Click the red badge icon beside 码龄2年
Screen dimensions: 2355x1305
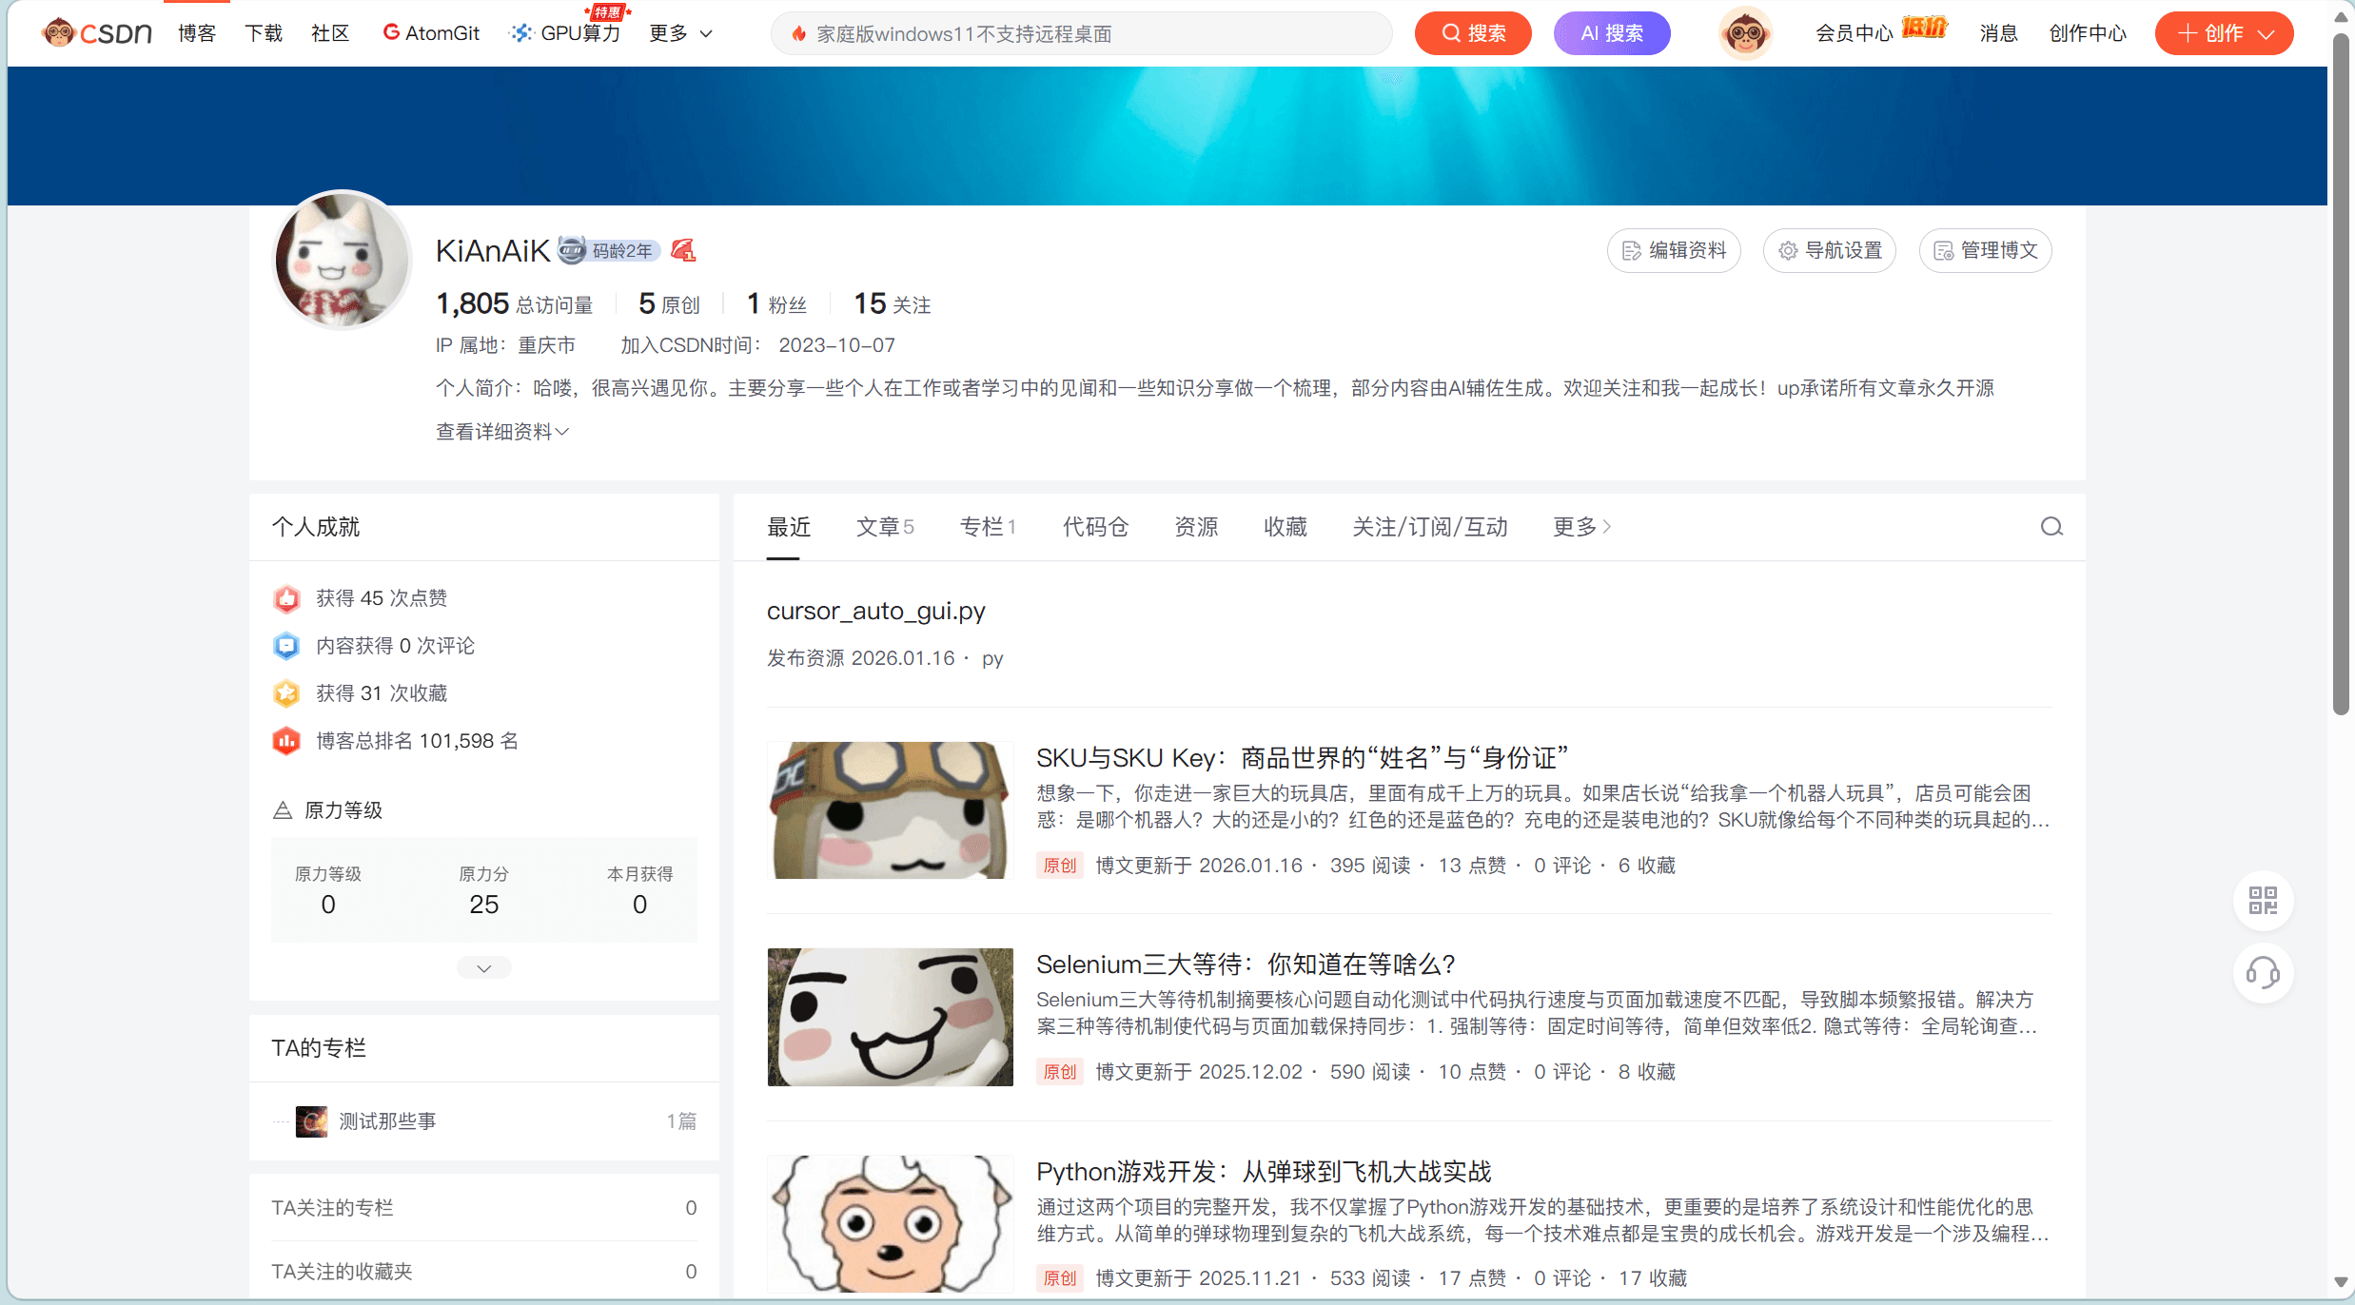coord(683,250)
